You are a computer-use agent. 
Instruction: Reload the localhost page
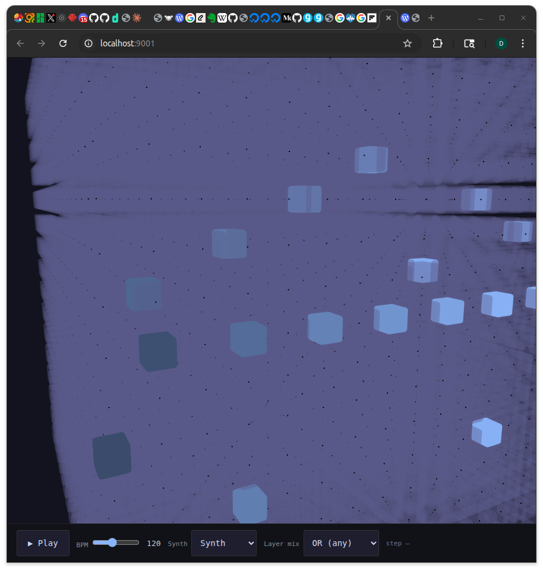point(63,43)
